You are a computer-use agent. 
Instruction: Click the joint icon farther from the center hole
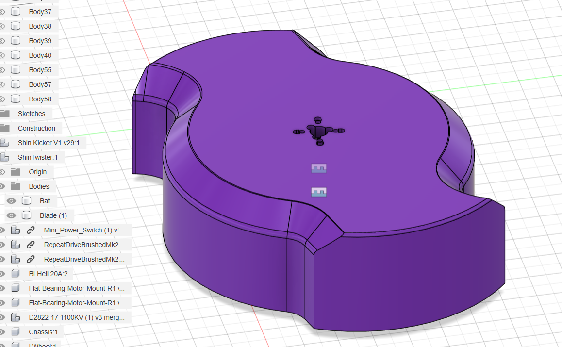click(x=319, y=192)
